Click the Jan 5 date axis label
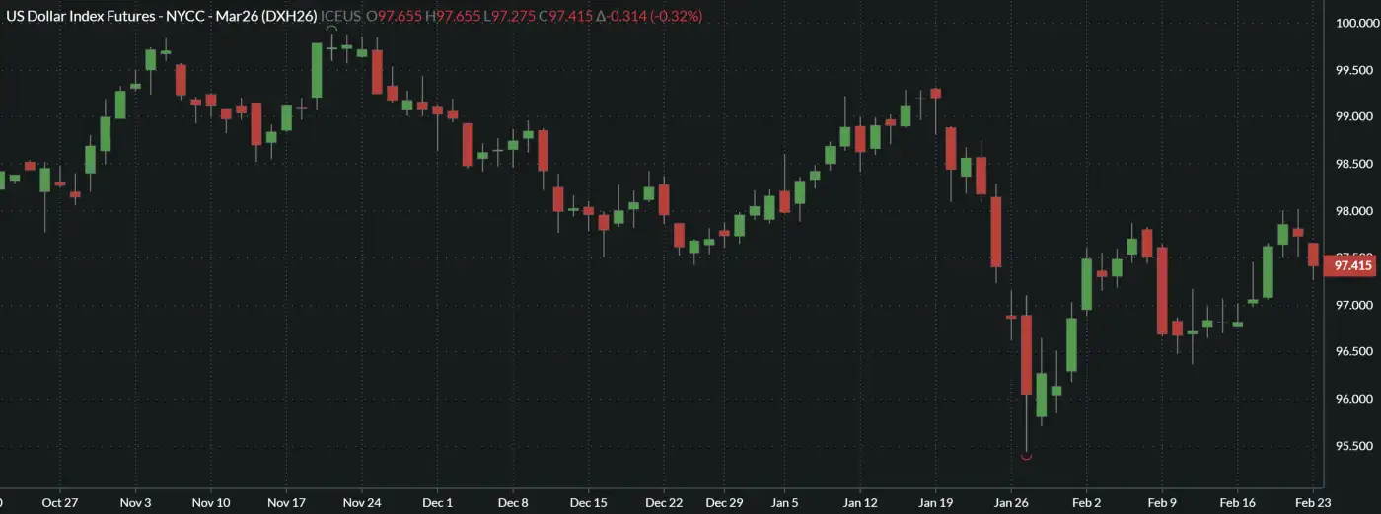The image size is (1381, 514). [x=784, y=502]
